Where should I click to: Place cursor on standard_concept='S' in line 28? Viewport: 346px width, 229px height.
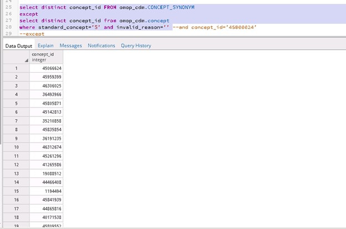coord(69,27)
